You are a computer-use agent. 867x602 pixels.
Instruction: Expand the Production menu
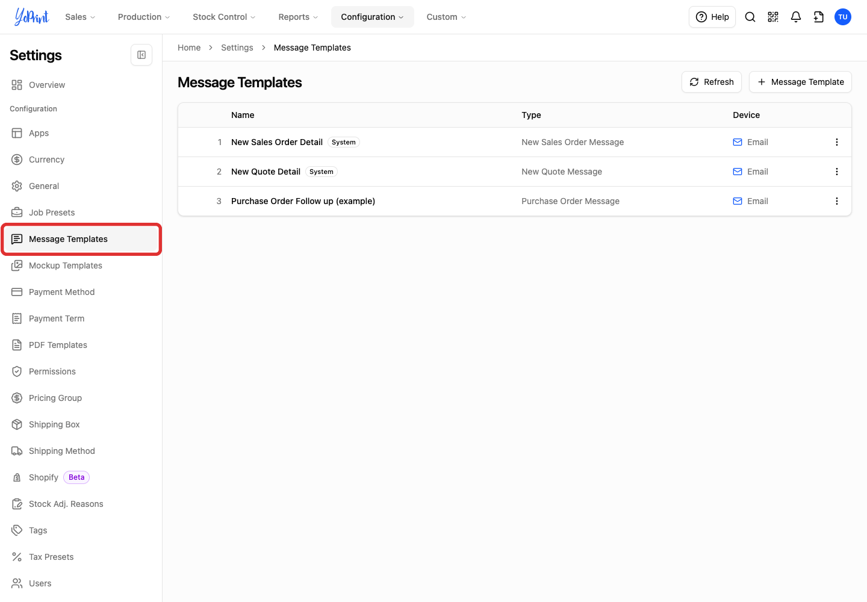click(144, 17)
